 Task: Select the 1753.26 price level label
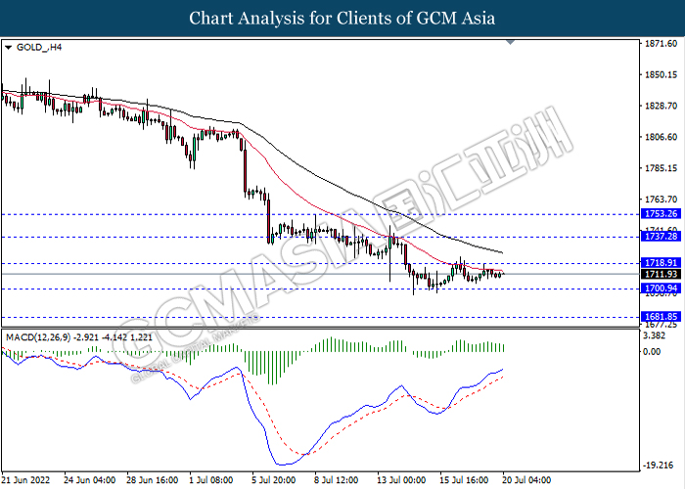[661, 214]
